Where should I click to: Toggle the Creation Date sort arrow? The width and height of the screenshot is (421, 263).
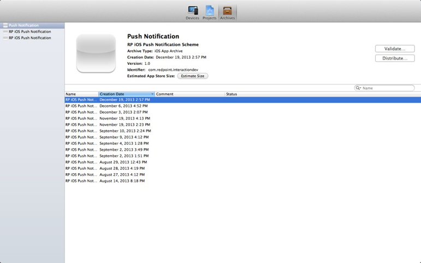point(152,94)
